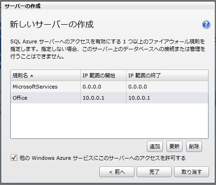The width and height of the screenshot is (216, 185).
Task: Select the MicrosoftServices rule row
Action: click(109, 87)
